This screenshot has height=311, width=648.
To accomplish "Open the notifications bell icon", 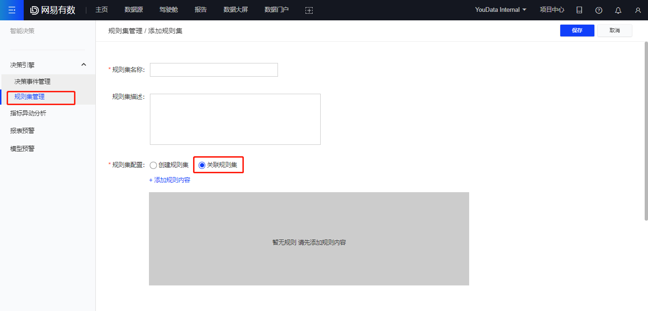I will click(x=618, y=10).
